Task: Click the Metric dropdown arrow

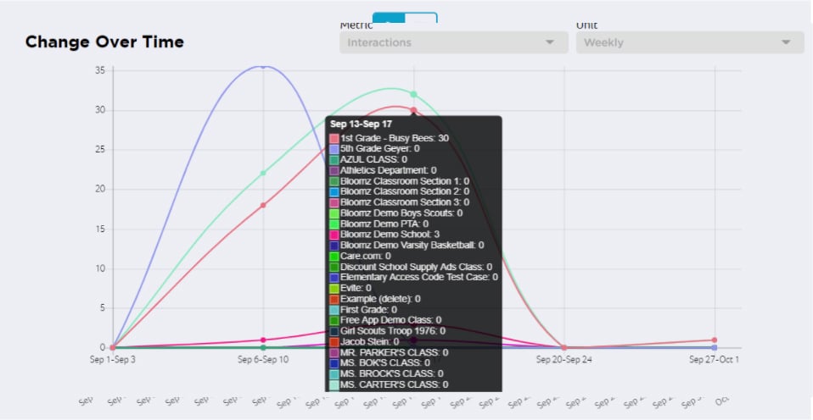Action: tap(550, 42)
